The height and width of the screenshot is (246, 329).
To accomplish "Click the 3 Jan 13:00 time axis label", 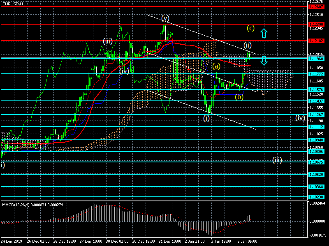I will coord(221,241).
